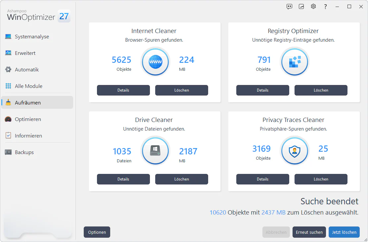Show Details for Registry Optimizer
Screen dimensions: 368x242
point(263,90)
